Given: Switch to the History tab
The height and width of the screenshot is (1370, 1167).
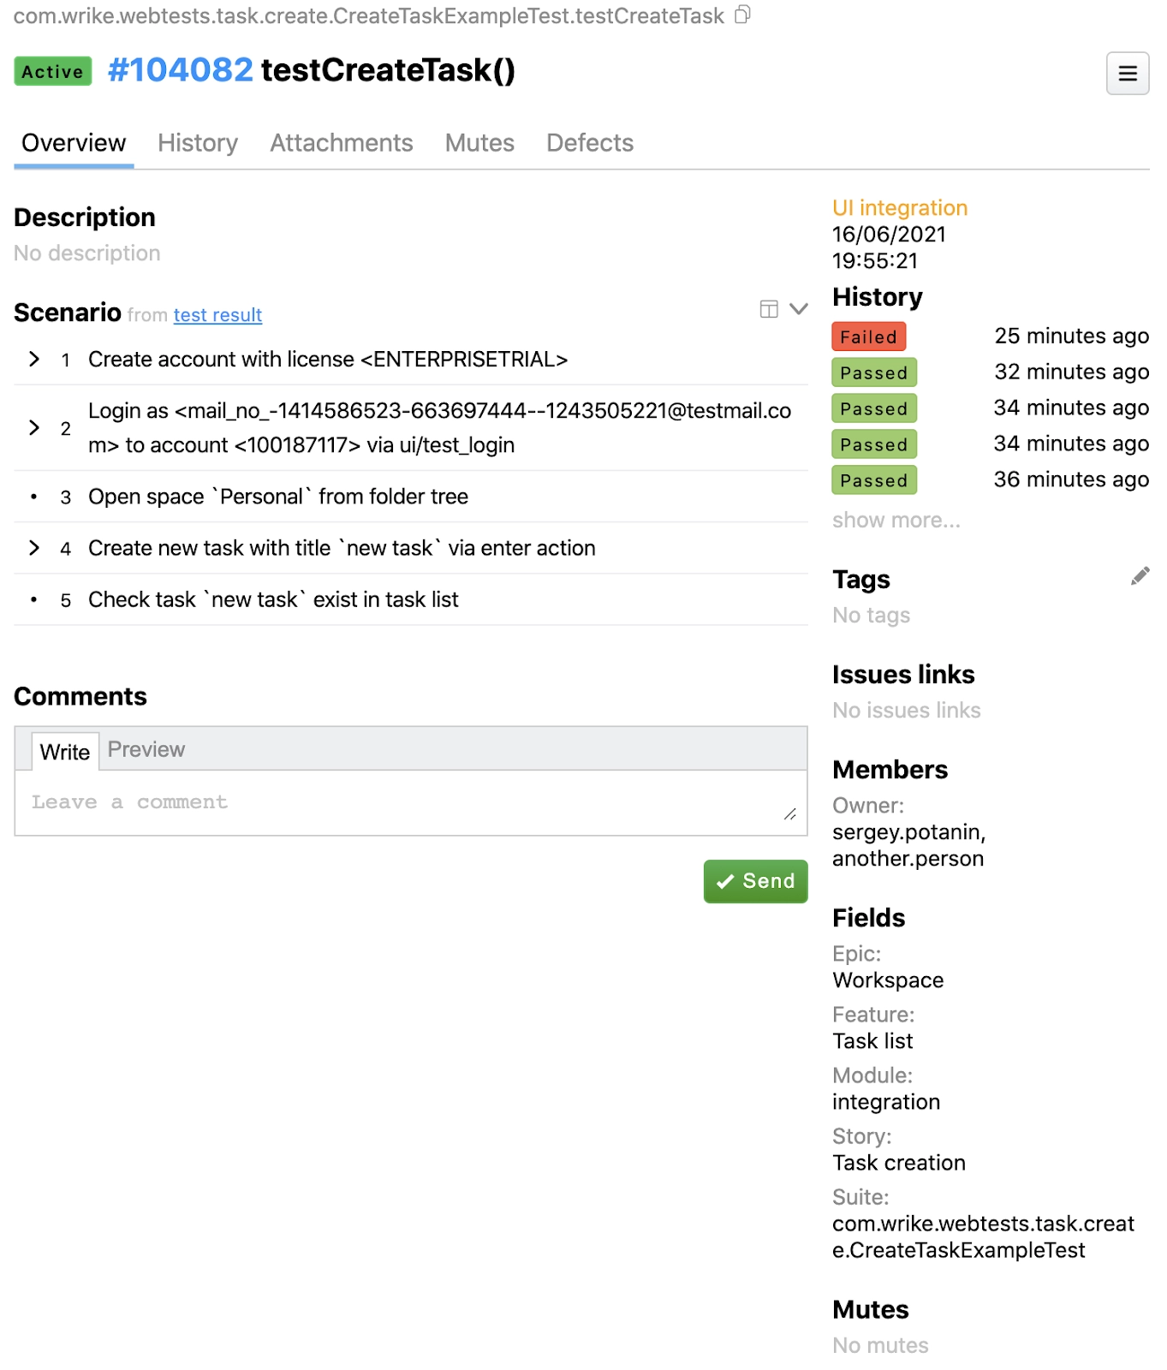Looking at the screenshot, I should coord(198,143).
